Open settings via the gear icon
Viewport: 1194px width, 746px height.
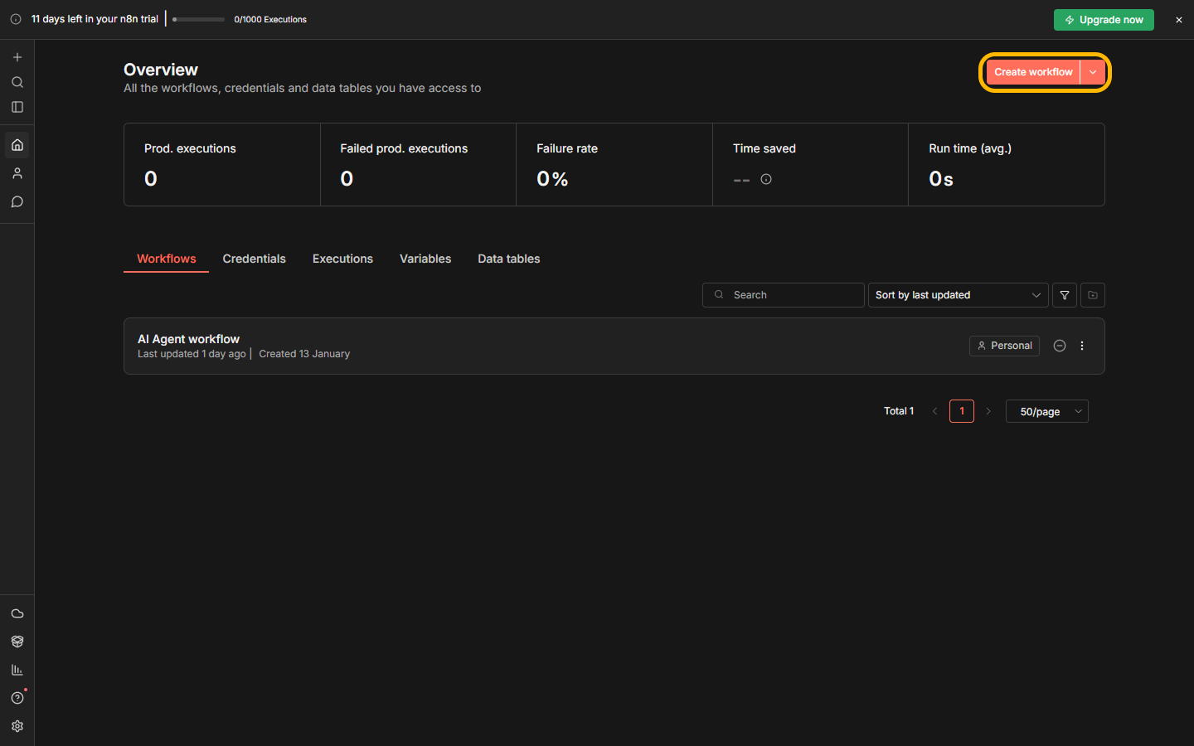(x=17, y=726)
